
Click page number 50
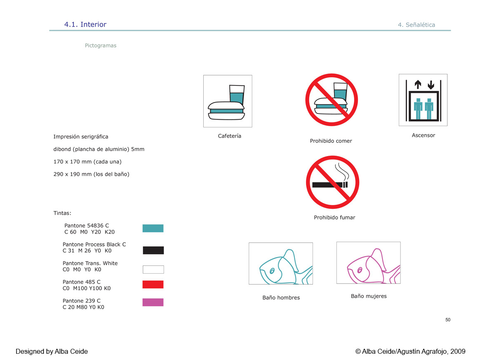tap(448, 320)
